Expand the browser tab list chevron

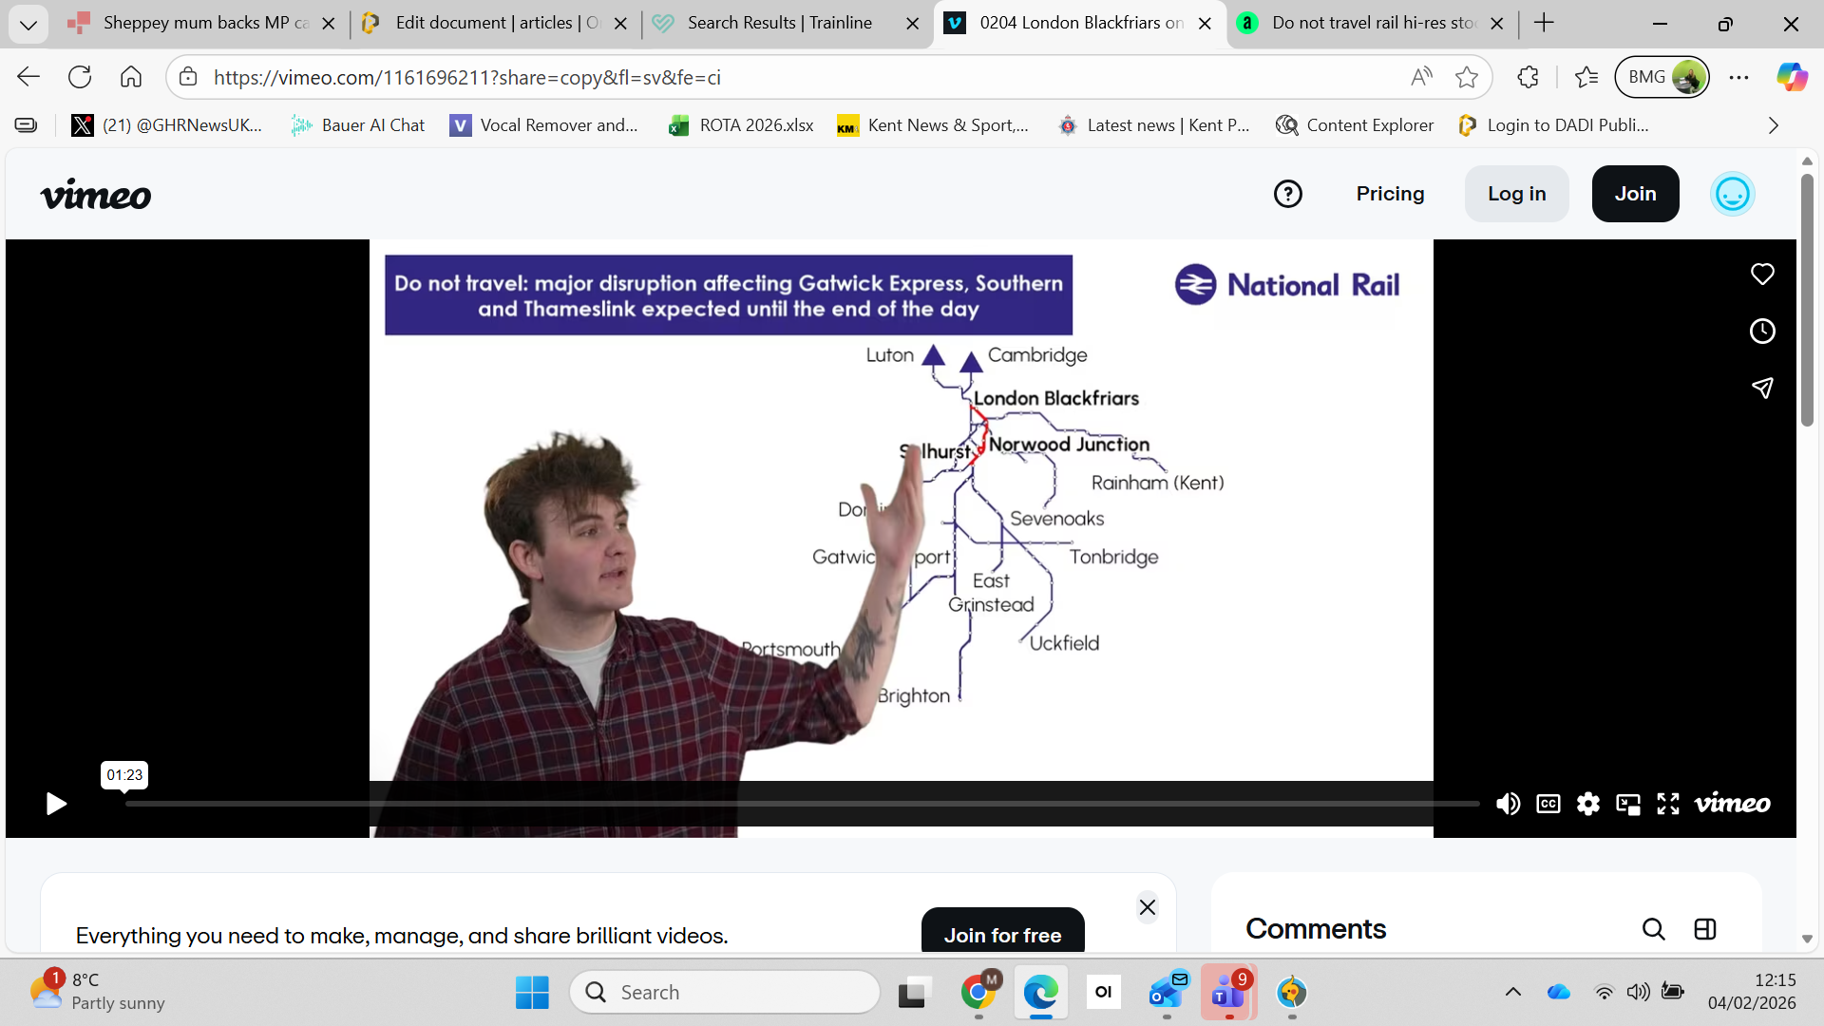(x=28, y=24)
